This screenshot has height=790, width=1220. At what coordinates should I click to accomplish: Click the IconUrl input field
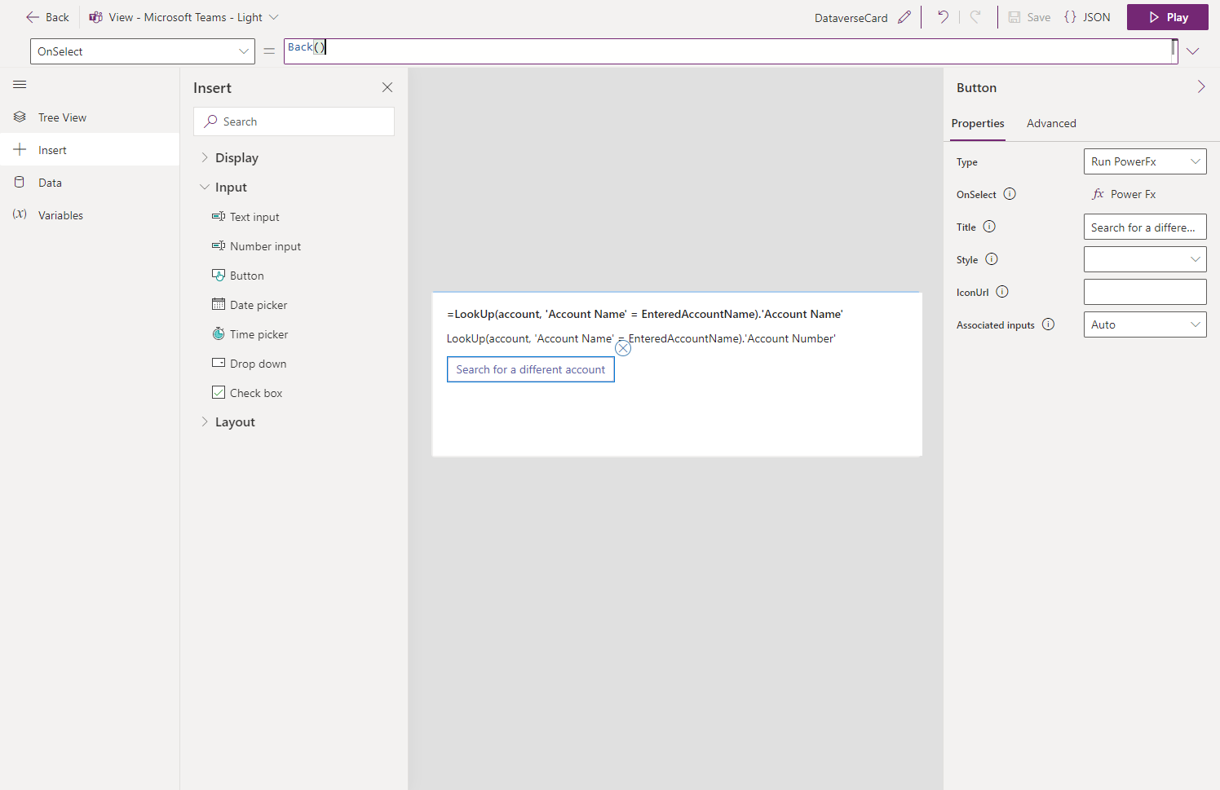point(1145,292)
